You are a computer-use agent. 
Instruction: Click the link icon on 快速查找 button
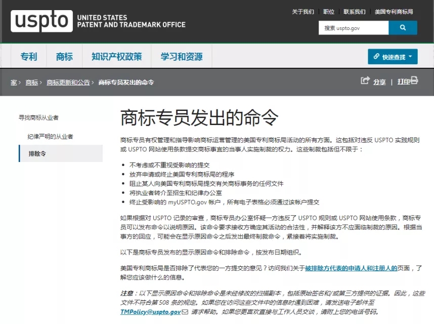(x=375, y=56)
